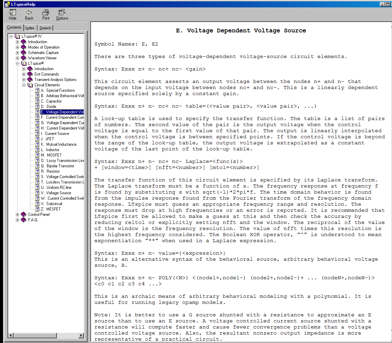The width and height of the screenshot is (392, 343).
Task: Open G. Voltage Dependent Current topic
Action: pyautogui.click(x=62, y=123)
